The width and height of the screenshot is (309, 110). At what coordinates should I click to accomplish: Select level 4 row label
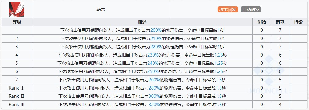point(17,55)
